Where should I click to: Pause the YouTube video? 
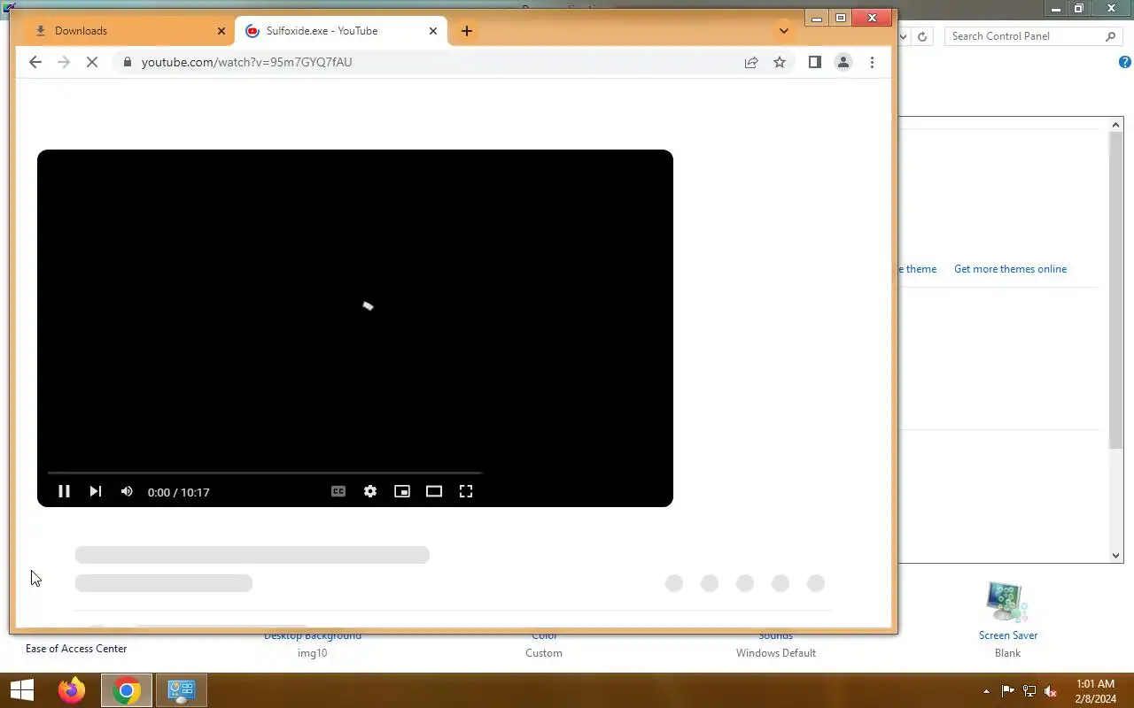click(64, 491)
